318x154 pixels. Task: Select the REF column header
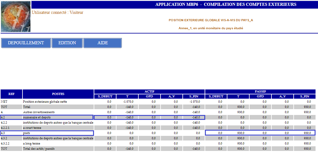tap(11, 94)
